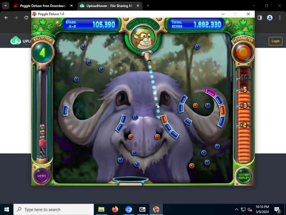Open the browser tab search dropdown
Image resolution: width=286 pixels, height=215 pixels.
coord(6,6)
